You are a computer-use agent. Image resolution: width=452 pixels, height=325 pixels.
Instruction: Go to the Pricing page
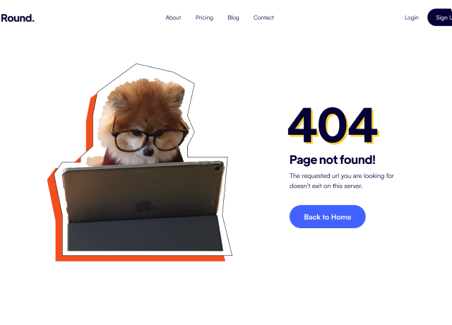204,18
